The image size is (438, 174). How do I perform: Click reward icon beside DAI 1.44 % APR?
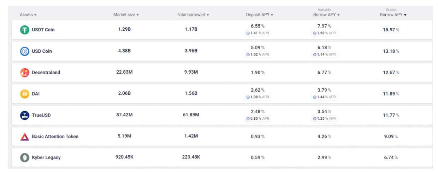point(315,97)
